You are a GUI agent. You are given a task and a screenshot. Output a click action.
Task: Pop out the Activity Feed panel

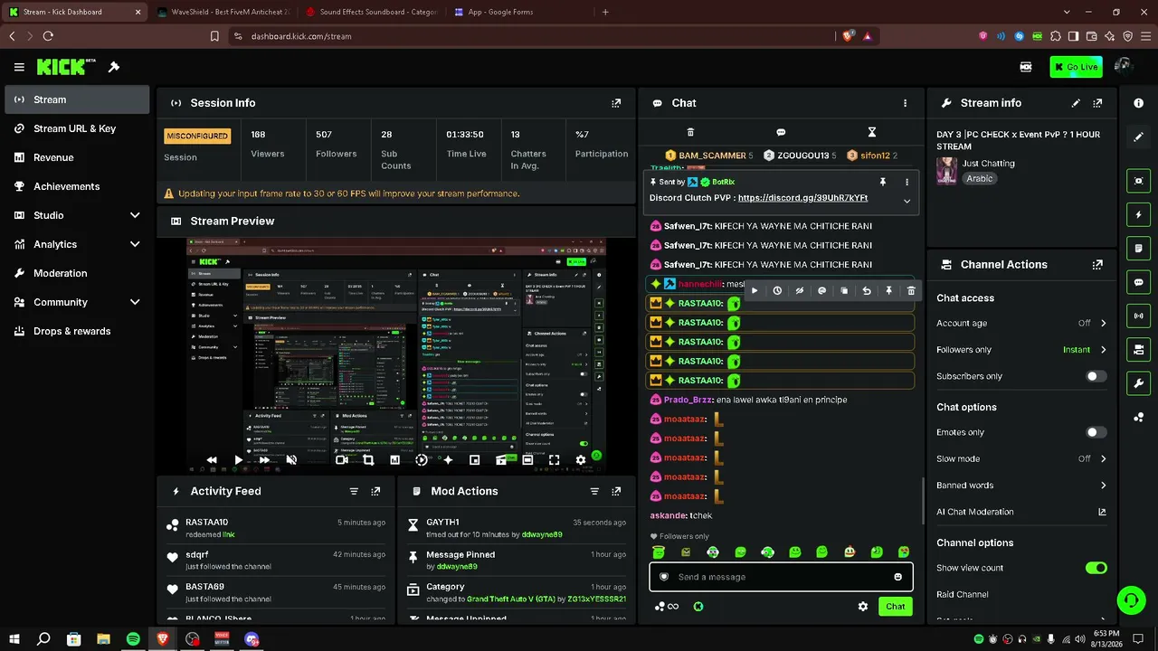point(375,491)
